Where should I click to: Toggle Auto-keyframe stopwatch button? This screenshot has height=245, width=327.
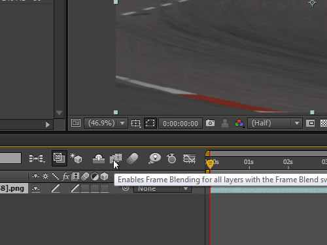(171, 158)
